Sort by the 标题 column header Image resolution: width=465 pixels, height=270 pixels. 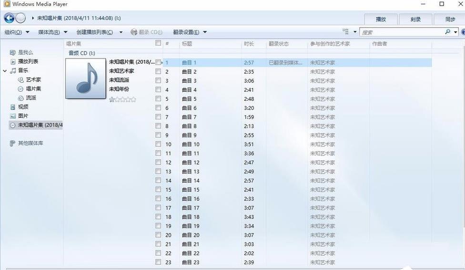pyautogui.click(x=210, y=44)
